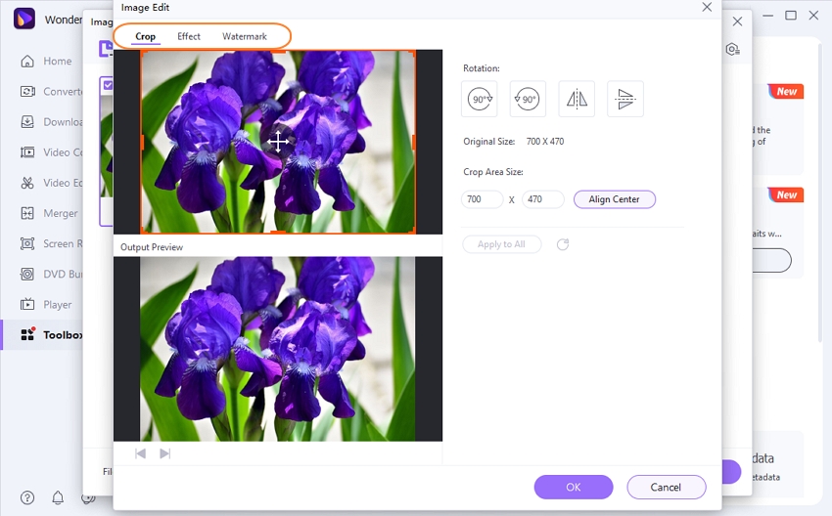832x516 pixels.
Task: Minimize the main Wondershare window
Action: point(767,16)
